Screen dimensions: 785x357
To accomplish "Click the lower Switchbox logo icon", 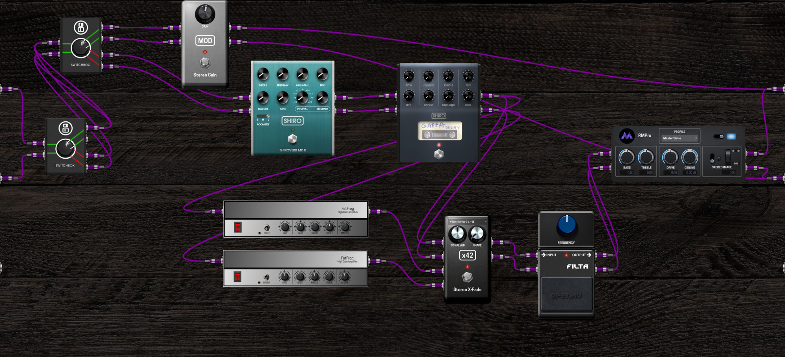I will tap(66, 128).
